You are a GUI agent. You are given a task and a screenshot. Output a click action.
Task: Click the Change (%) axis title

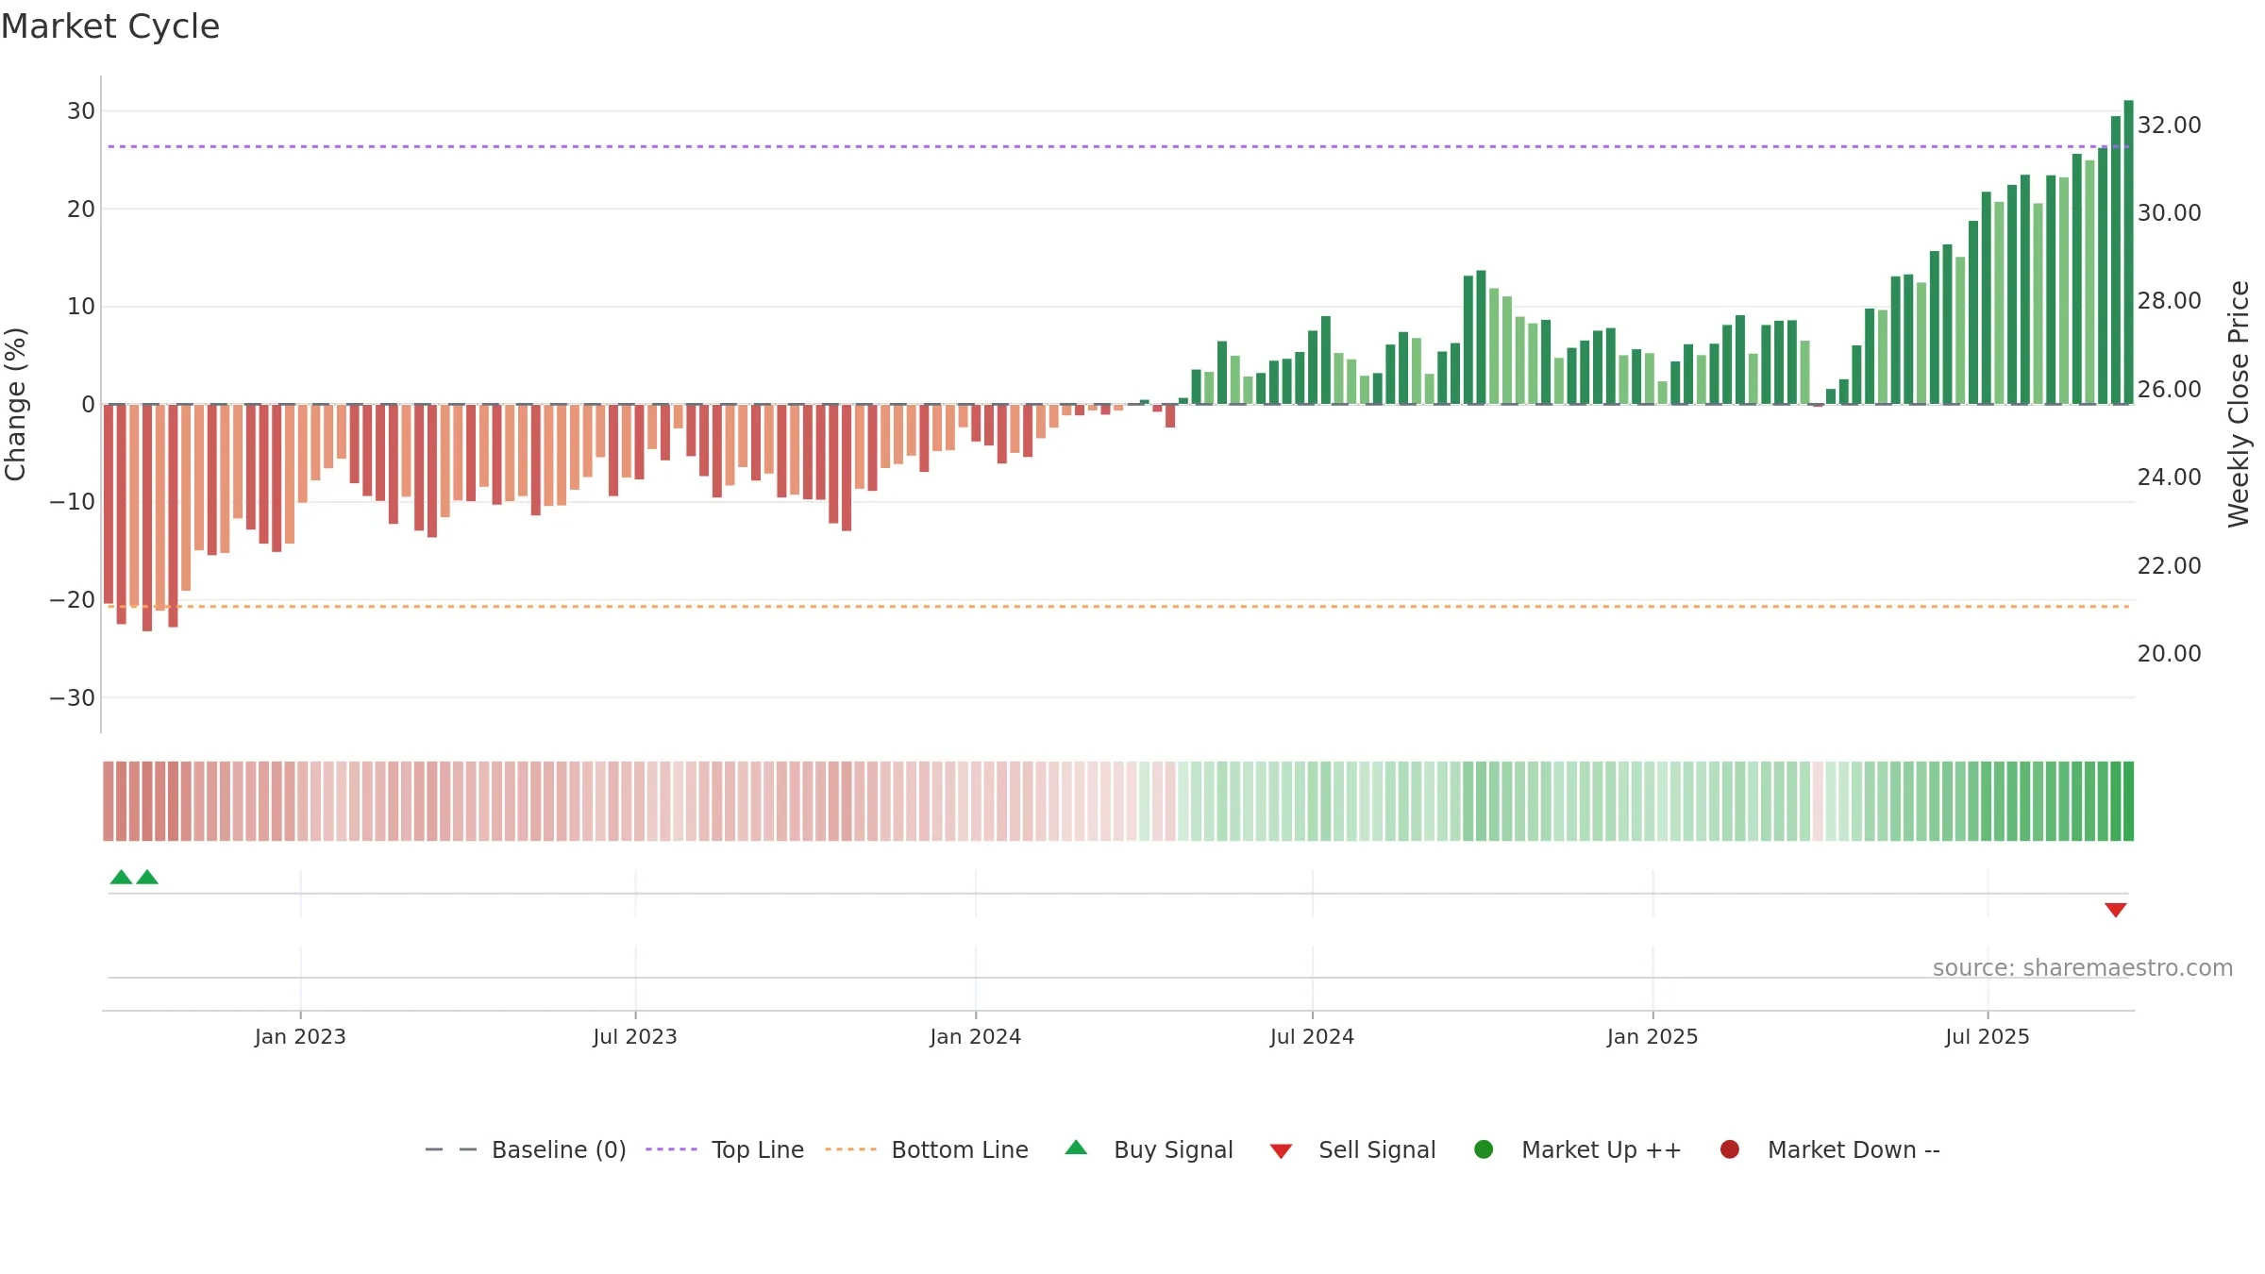click(x=15, y=404)
